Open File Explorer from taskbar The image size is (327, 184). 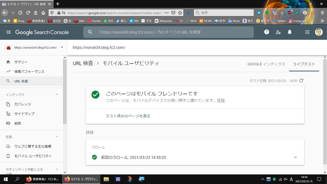click(106, 179)
